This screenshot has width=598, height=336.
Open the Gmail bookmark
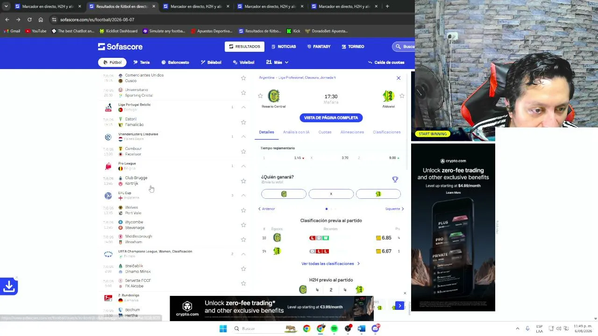(x=12, y=31)
